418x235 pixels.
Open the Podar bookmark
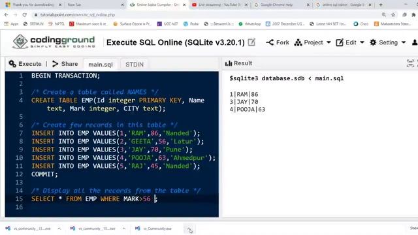191,24
